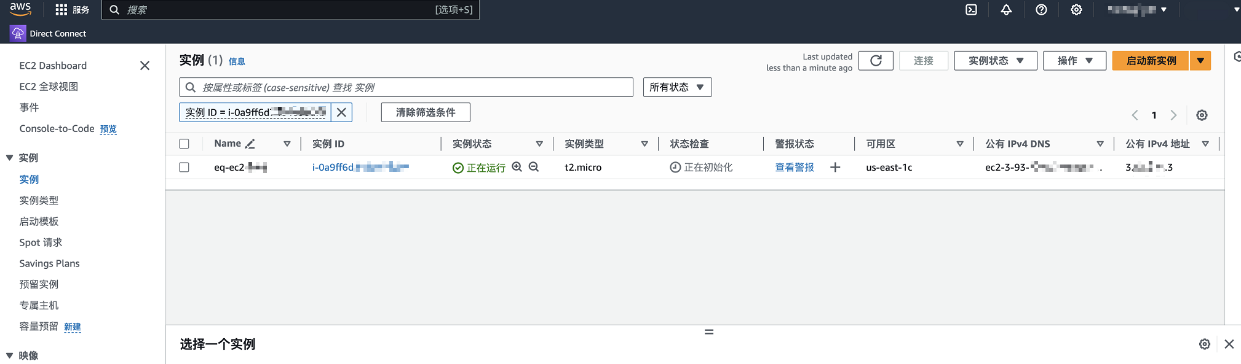This screenshot has width=1241, height=364.
Task: Sort by instance state column arrow
Action: coord(539,144)
